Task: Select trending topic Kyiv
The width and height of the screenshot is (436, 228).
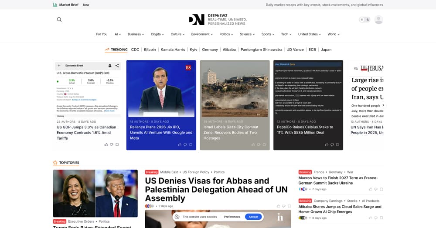Action: coord(194,50)
